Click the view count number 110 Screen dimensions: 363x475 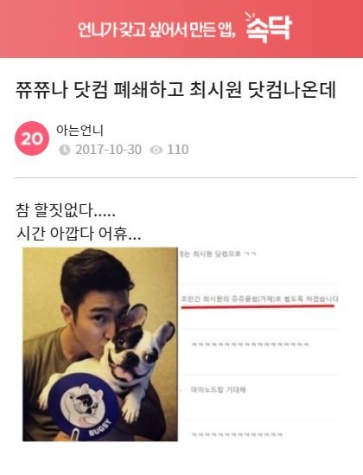(178, 150)
